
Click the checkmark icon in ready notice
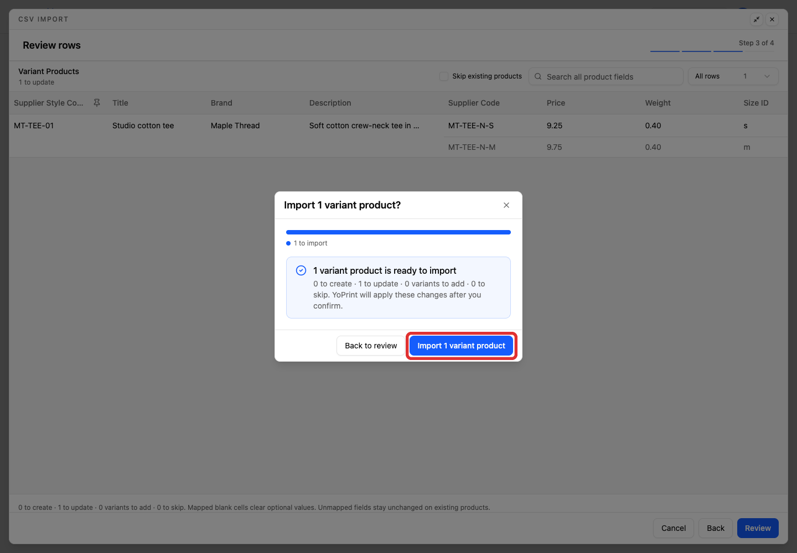pos(301,270)
